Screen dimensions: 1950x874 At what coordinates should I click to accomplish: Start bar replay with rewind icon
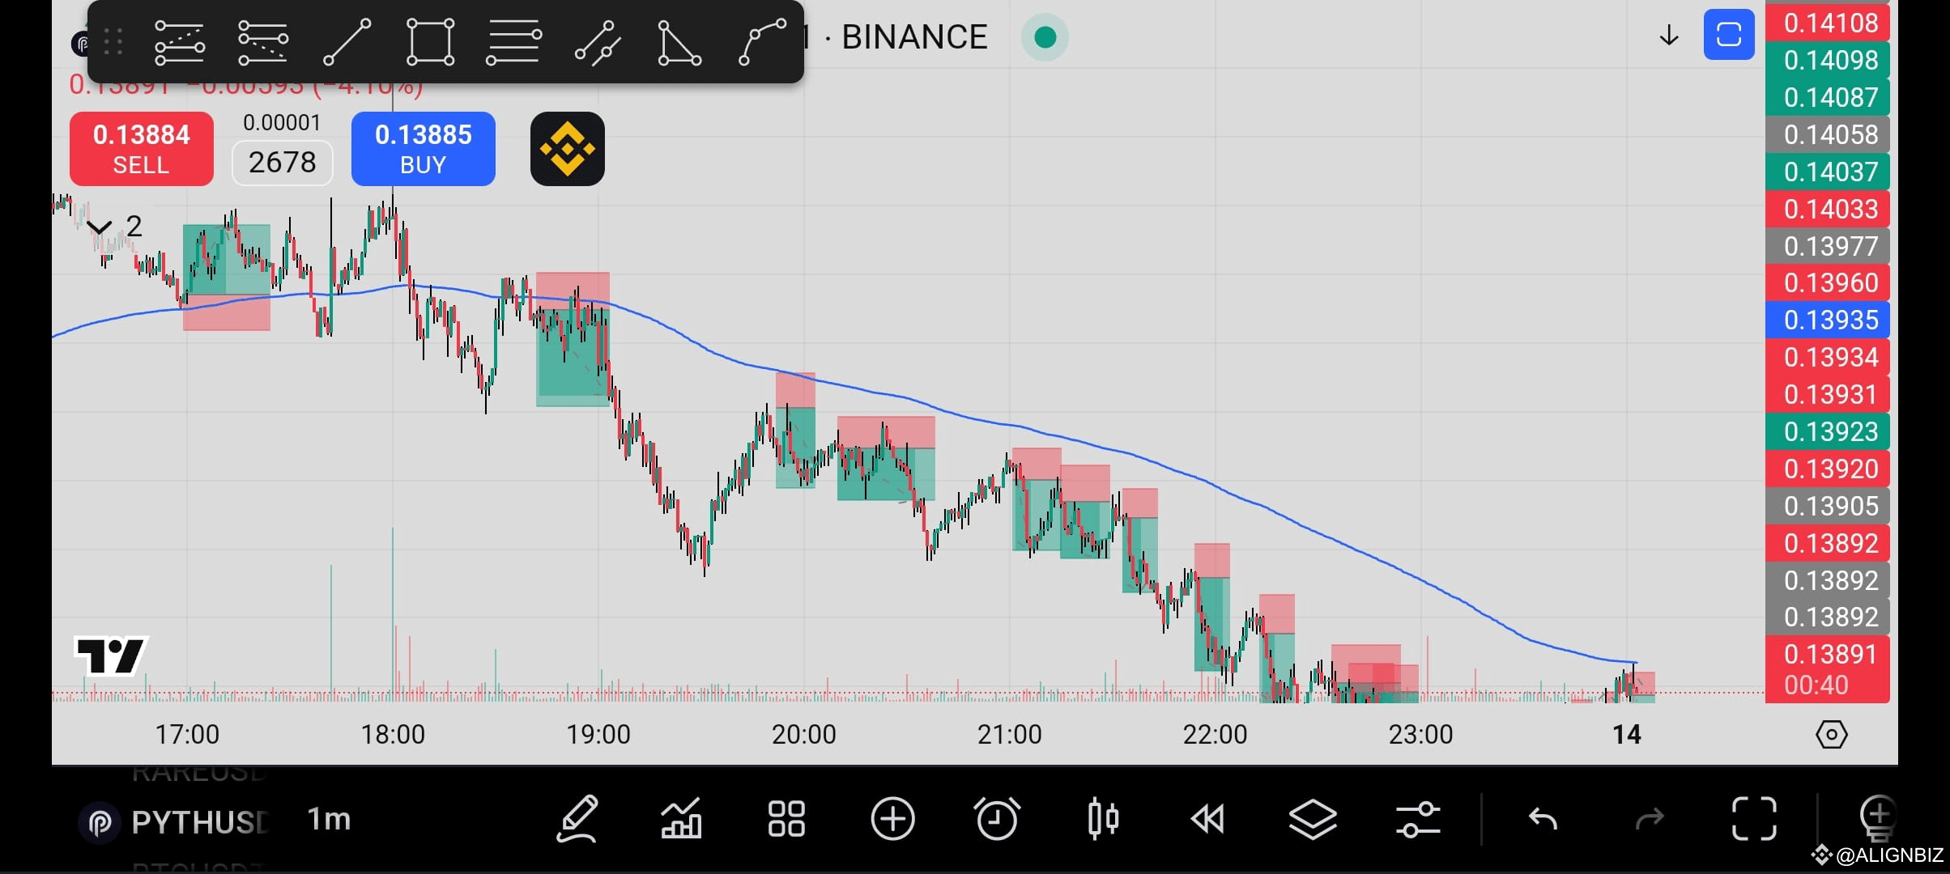(x=1207, y=819)
